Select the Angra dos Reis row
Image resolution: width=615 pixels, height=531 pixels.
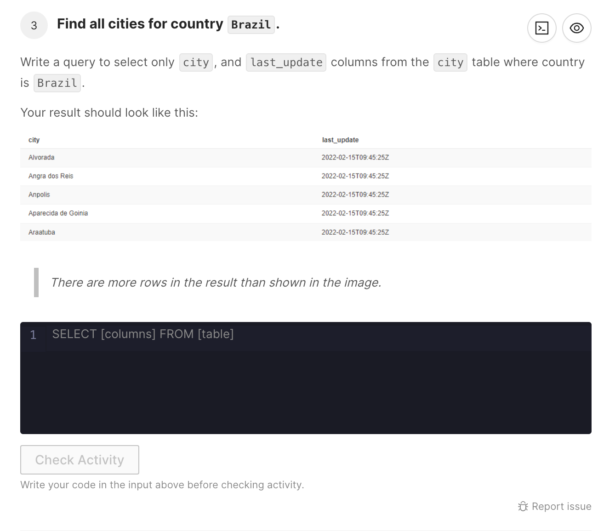306,176
